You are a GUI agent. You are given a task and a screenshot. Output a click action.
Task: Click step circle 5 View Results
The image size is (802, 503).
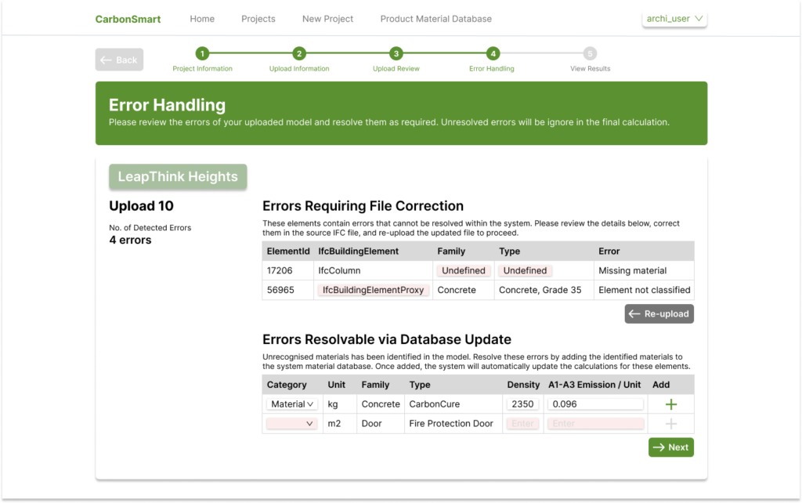tap(589, 55)
